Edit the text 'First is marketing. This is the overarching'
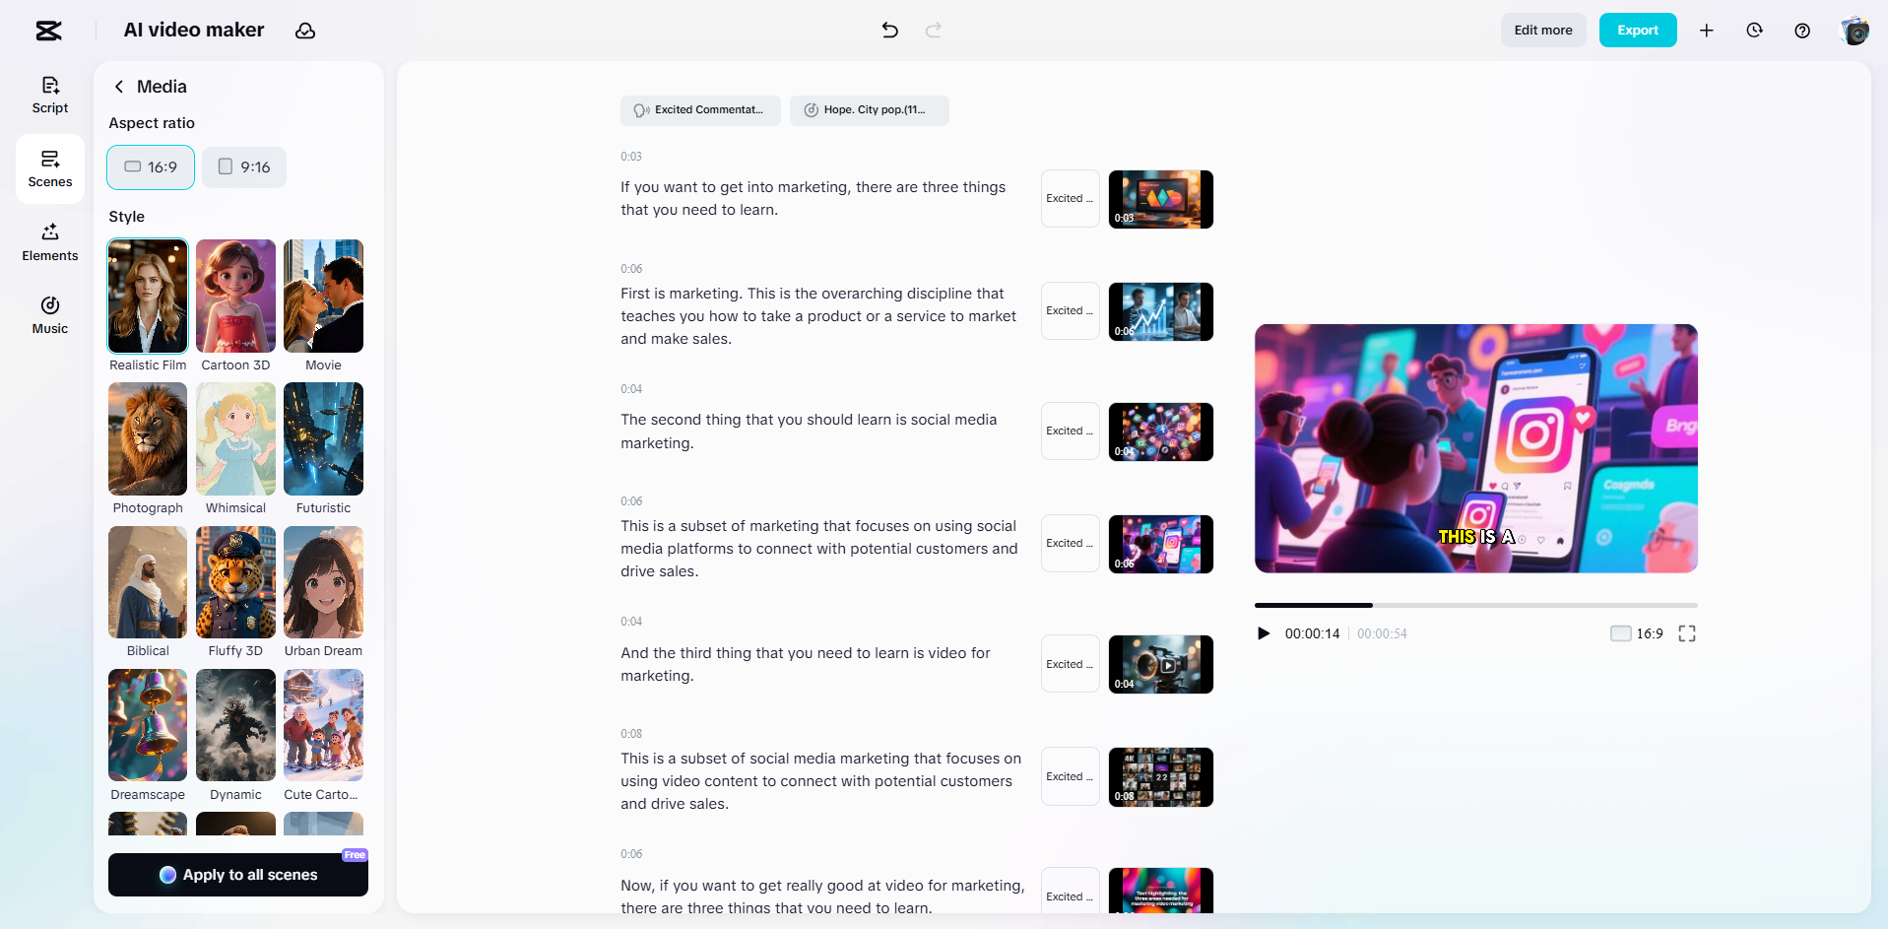This screenshot has width=1888, height=929. pos(818,316)
